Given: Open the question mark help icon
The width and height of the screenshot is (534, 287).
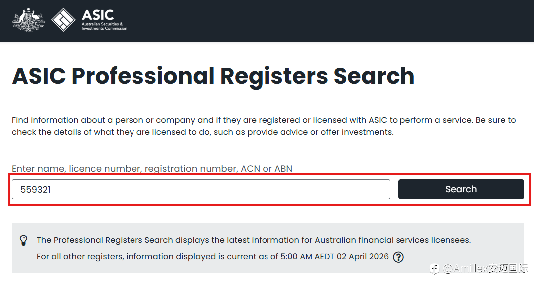Looking at the screenshot, I should 398,257.
